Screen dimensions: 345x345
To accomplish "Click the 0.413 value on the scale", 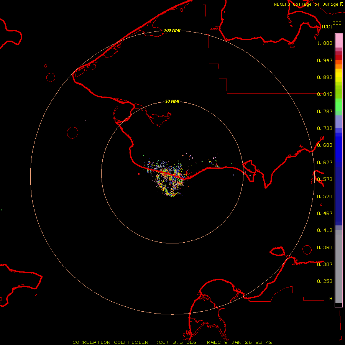I will pyautogui.click(x=325, y=230).
